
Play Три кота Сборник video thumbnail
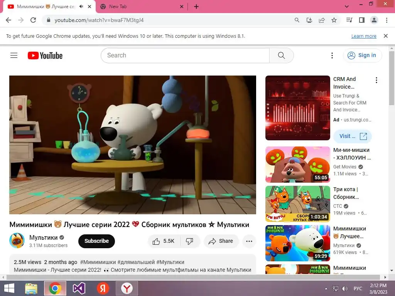(298, 203)
